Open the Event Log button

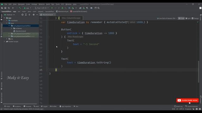[x=178, y=106]
